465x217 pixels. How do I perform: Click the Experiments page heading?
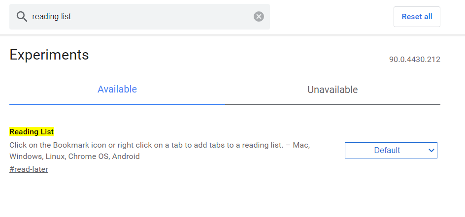[x=49, y=55]
